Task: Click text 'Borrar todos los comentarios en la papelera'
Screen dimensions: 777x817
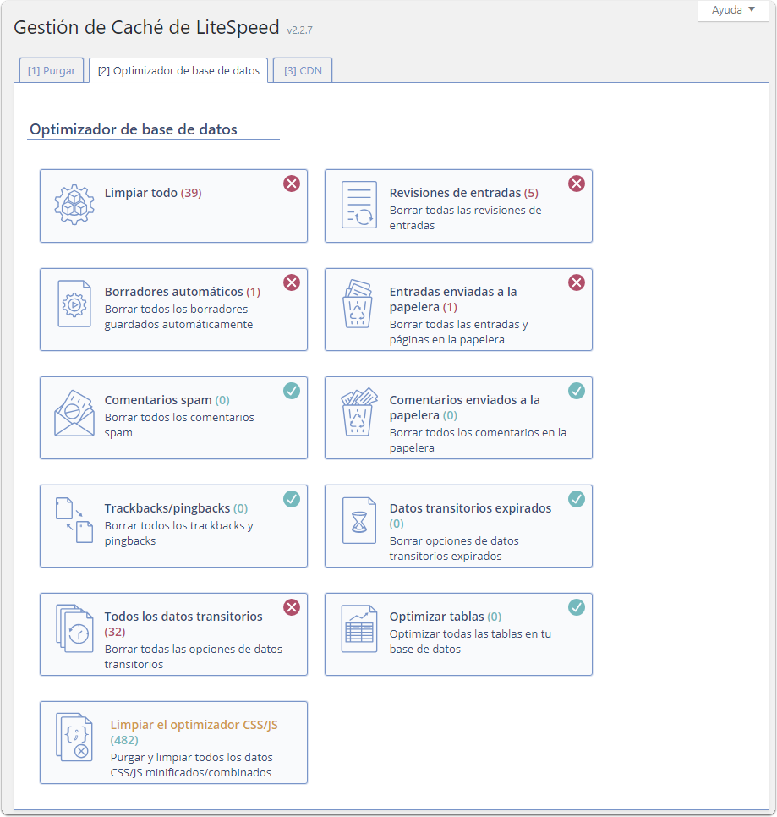Action: (x=478, y=441)
